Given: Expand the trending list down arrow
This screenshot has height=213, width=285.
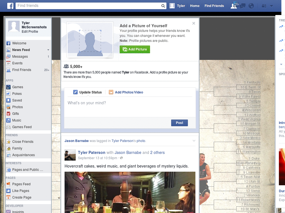Looking at the screenshot, I should click(281, 64).
